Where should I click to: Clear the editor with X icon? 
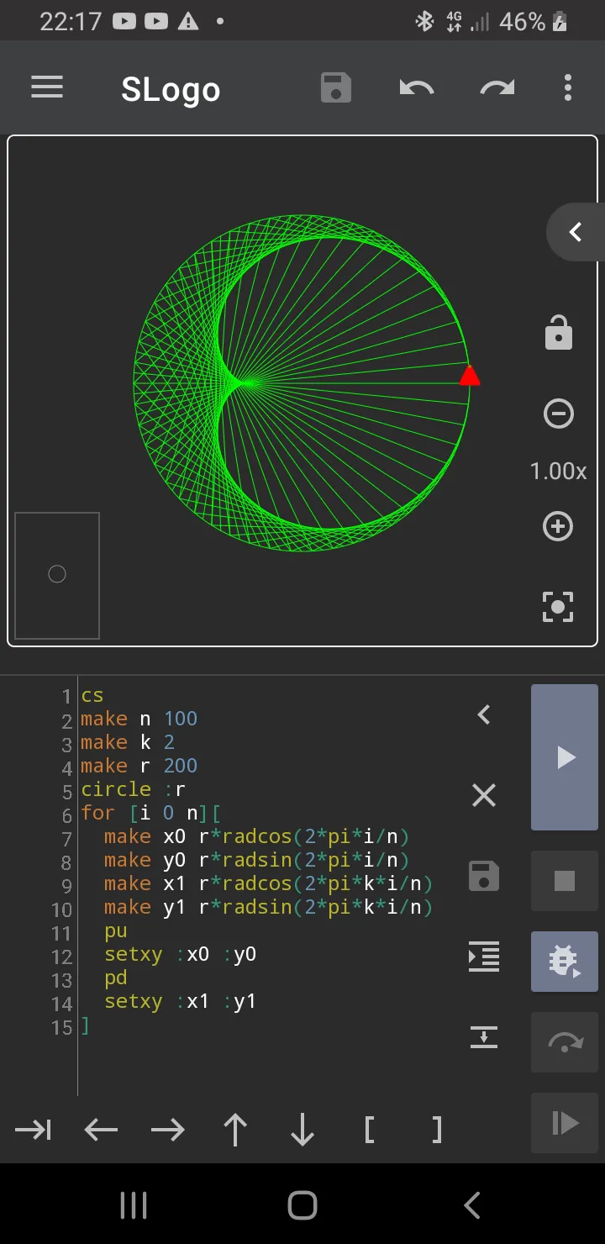point(484,795)
